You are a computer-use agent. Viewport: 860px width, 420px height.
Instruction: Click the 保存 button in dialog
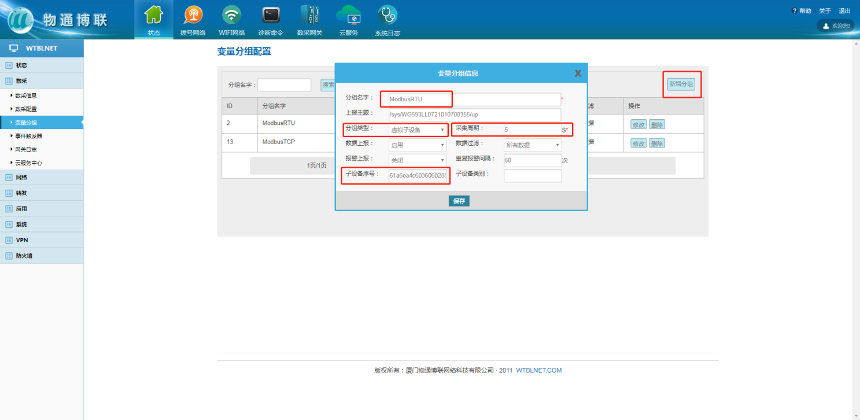pyautogui.click(x=459, y=201)
